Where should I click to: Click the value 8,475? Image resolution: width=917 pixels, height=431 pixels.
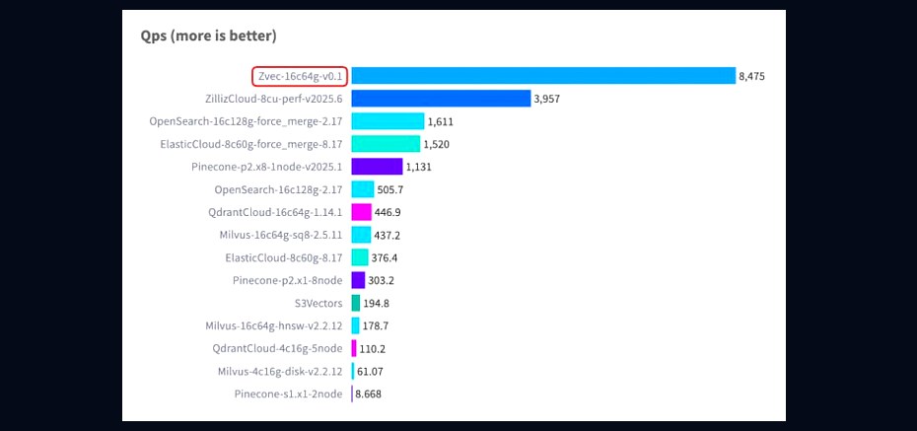[751, 77]
